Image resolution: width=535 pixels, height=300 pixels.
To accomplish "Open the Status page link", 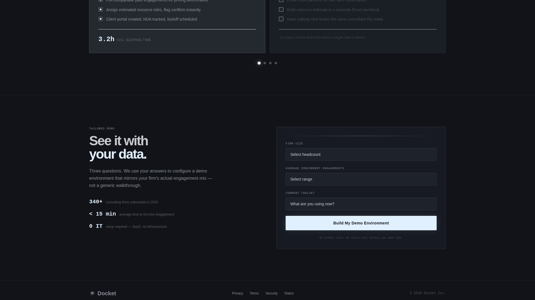I will pos(289,293).
